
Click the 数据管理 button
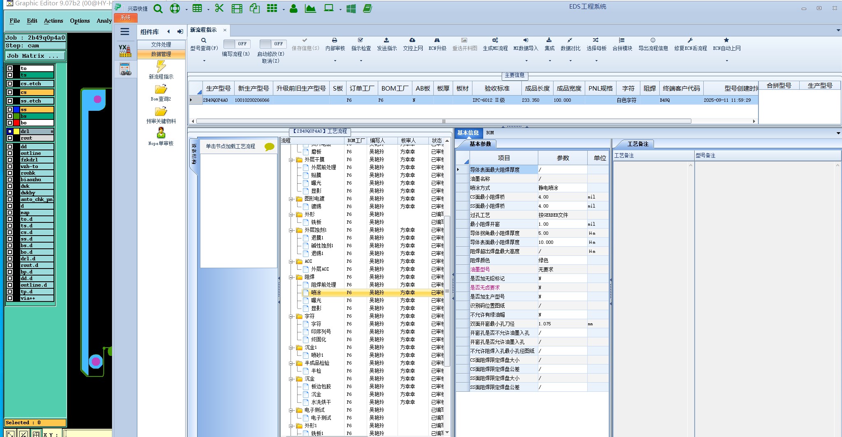coord(161,54)
